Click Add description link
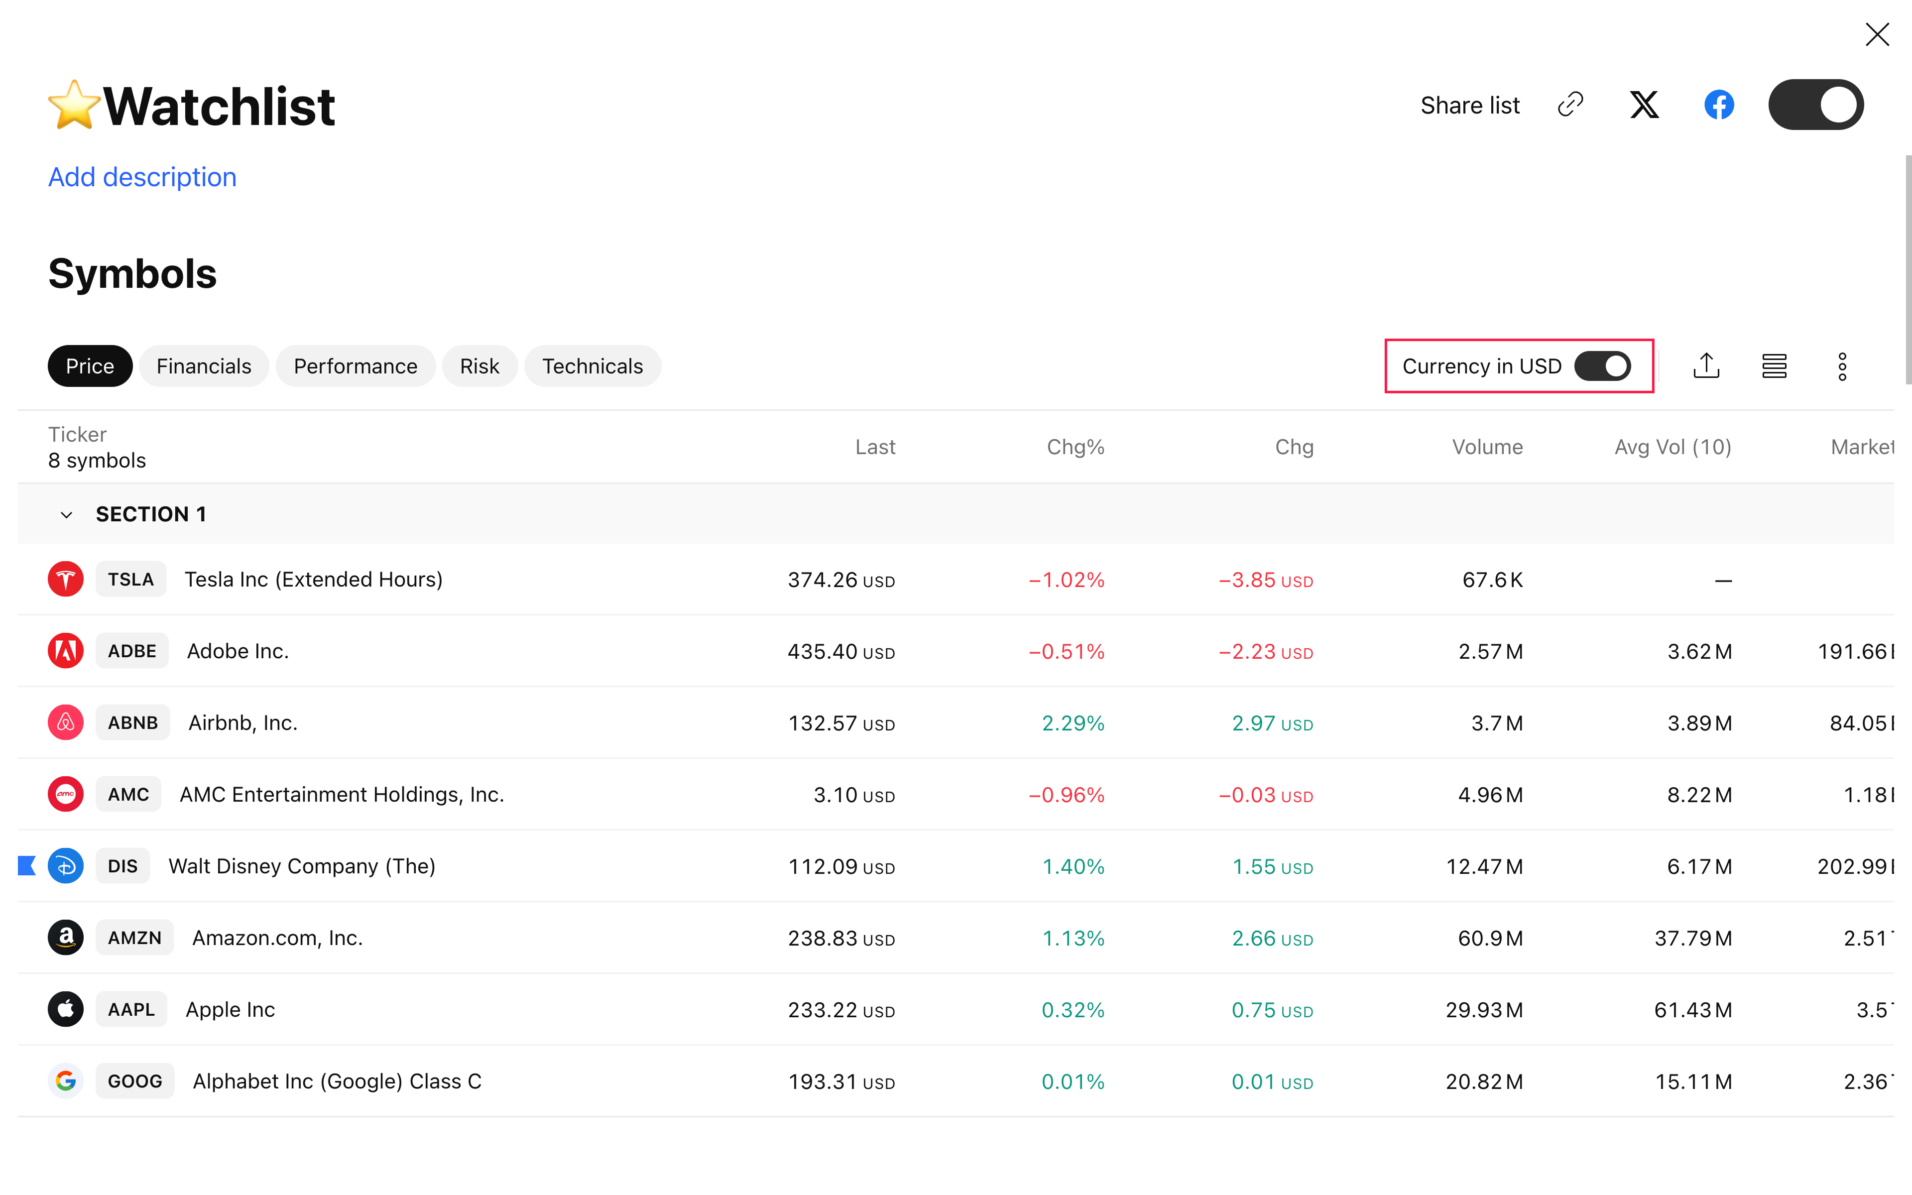Screen dimensions: 1912x1195 [142, 176]
